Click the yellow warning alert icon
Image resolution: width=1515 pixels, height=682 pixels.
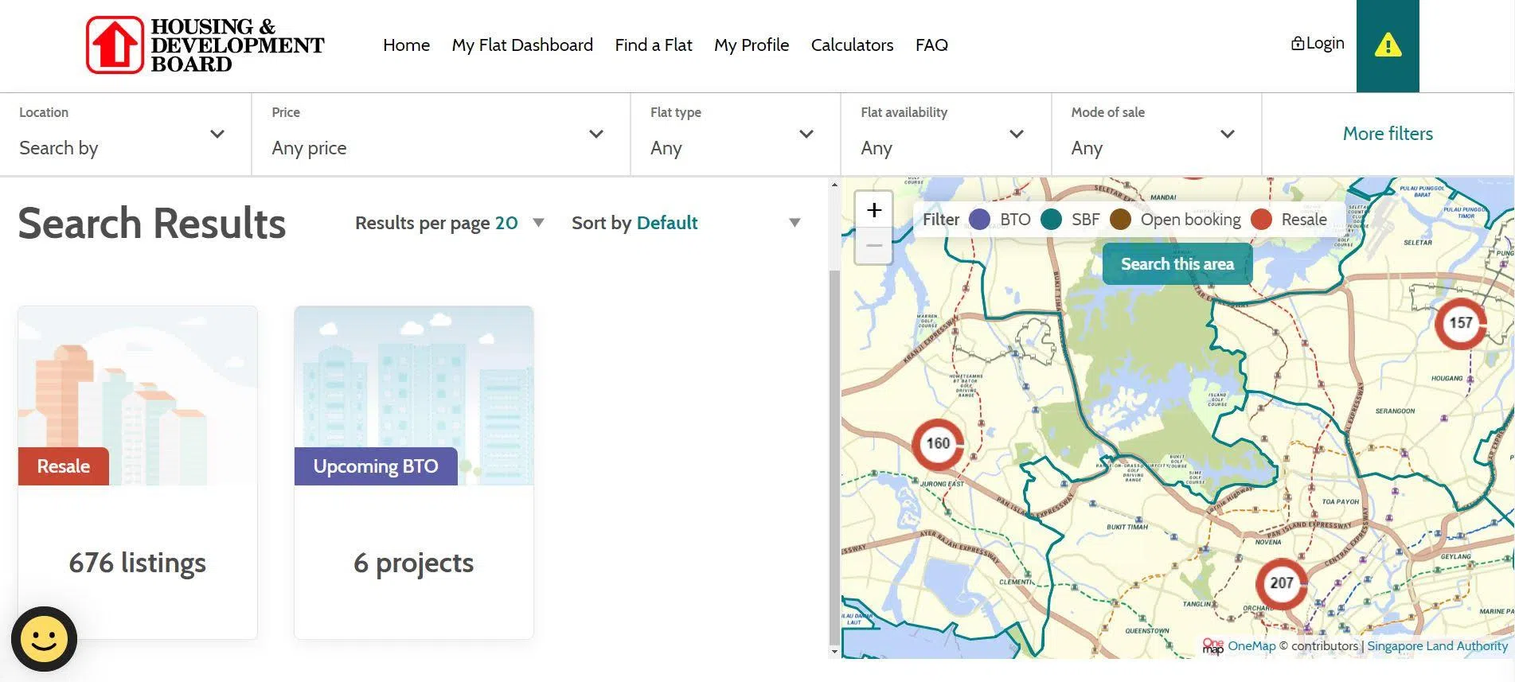point(1387,45)
